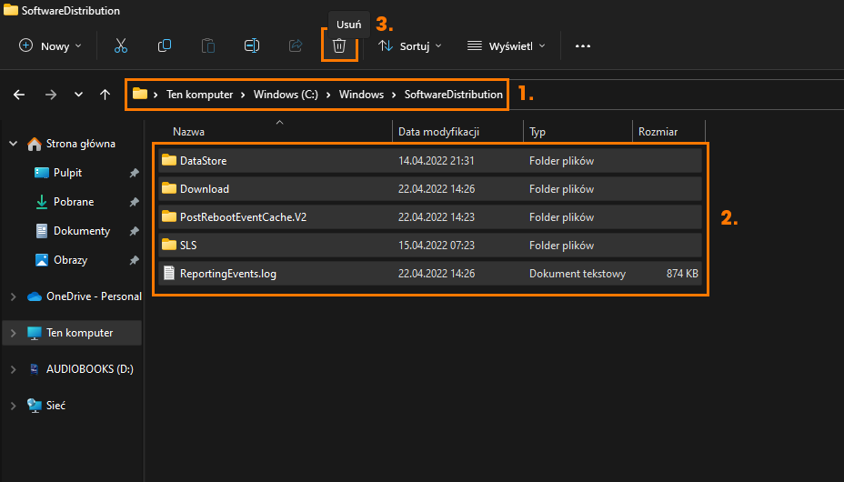Click the Paste clipboard icon
The height and width of the screenshot is (482, 844).
tap(207, 45)
